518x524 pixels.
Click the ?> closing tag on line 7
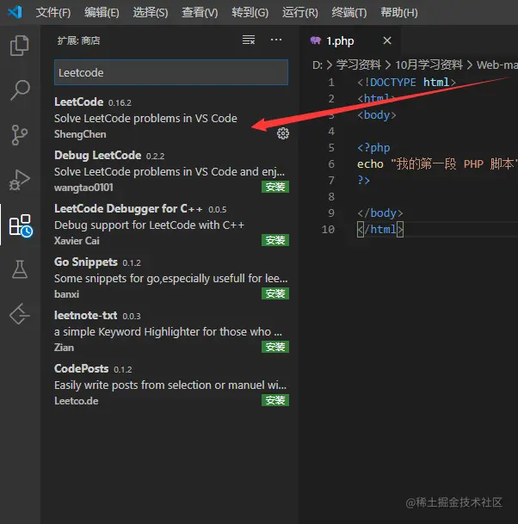[x=364, y=181]
